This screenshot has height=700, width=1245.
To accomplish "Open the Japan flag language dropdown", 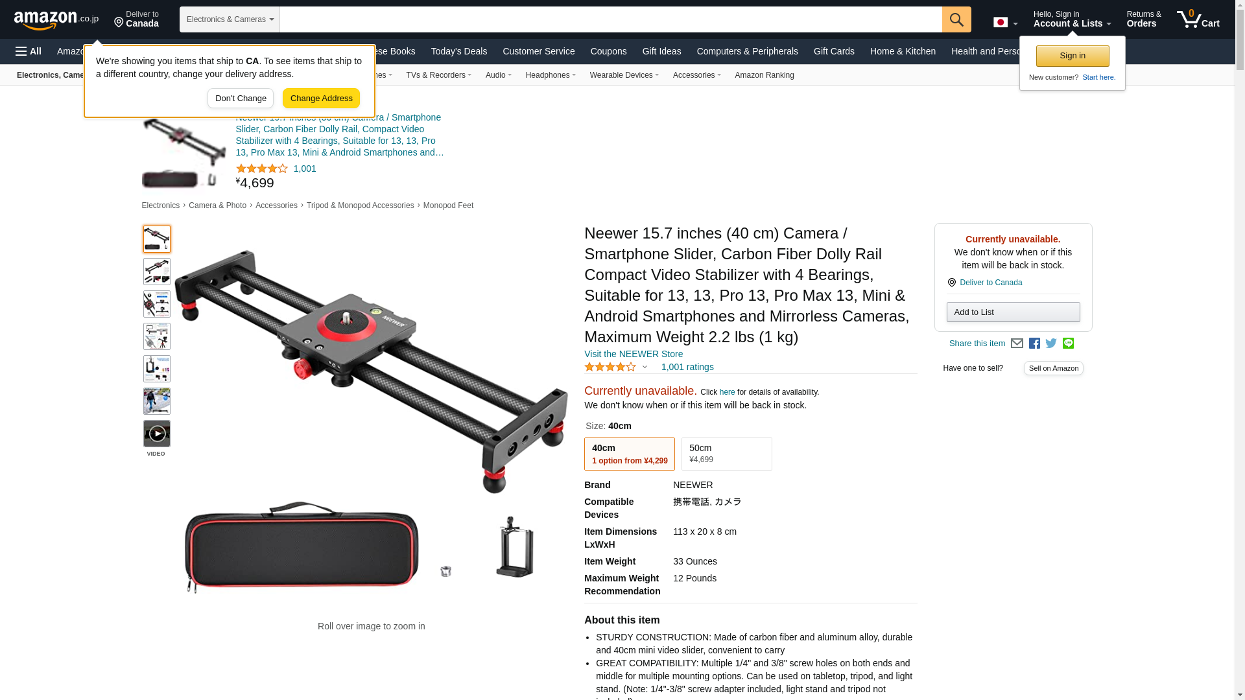I will [1005, 23].
